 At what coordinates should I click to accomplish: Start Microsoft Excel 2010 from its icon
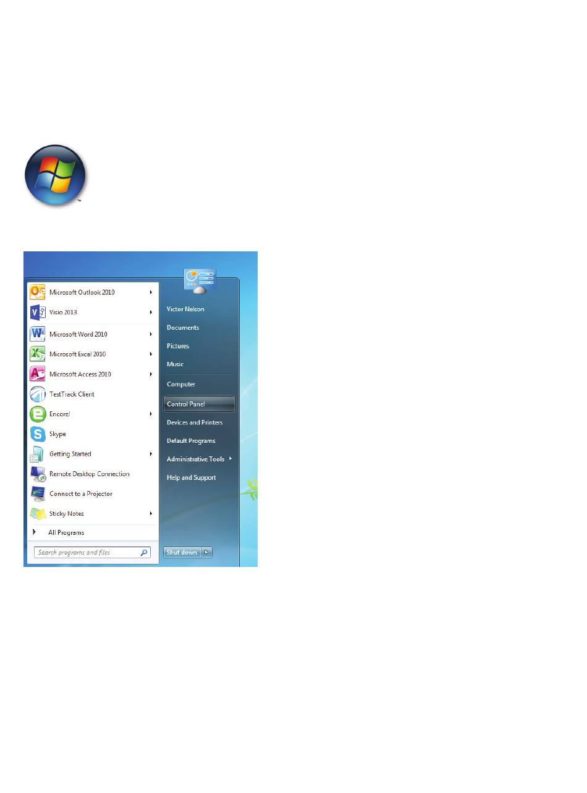(38, 354)
